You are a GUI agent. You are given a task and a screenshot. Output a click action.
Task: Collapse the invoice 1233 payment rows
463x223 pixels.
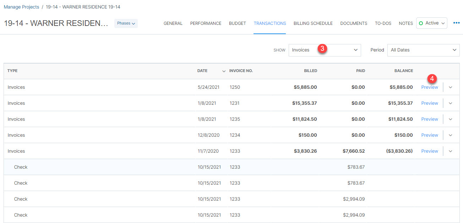(x=451, y=151)
